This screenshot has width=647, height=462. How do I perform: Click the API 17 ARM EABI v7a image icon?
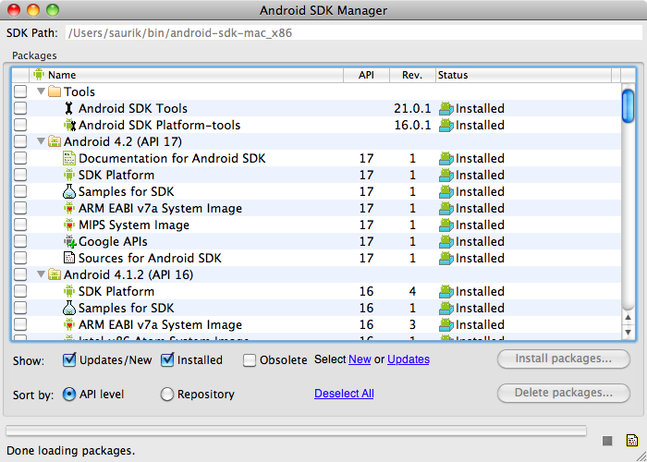[69, 208]
